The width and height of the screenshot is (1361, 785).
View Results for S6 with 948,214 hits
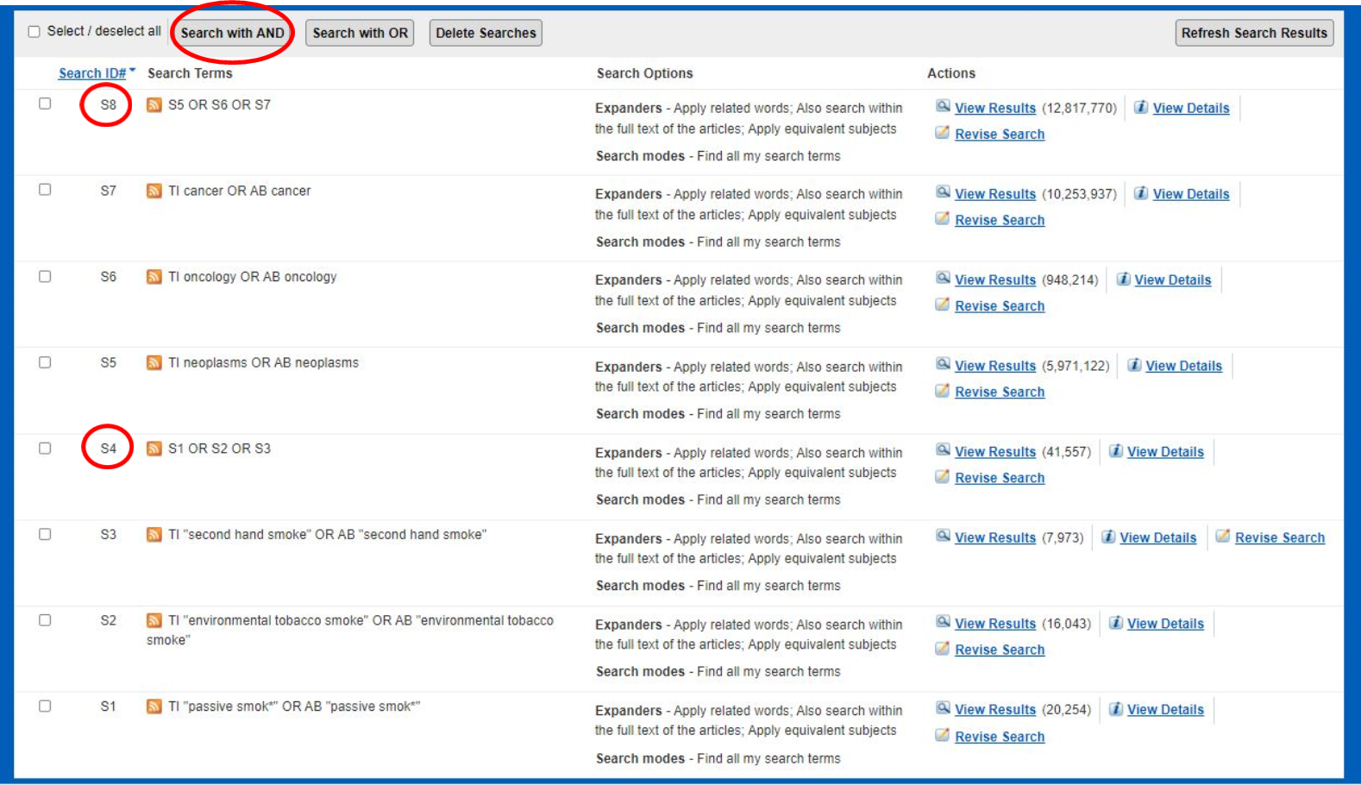[995, 279]
